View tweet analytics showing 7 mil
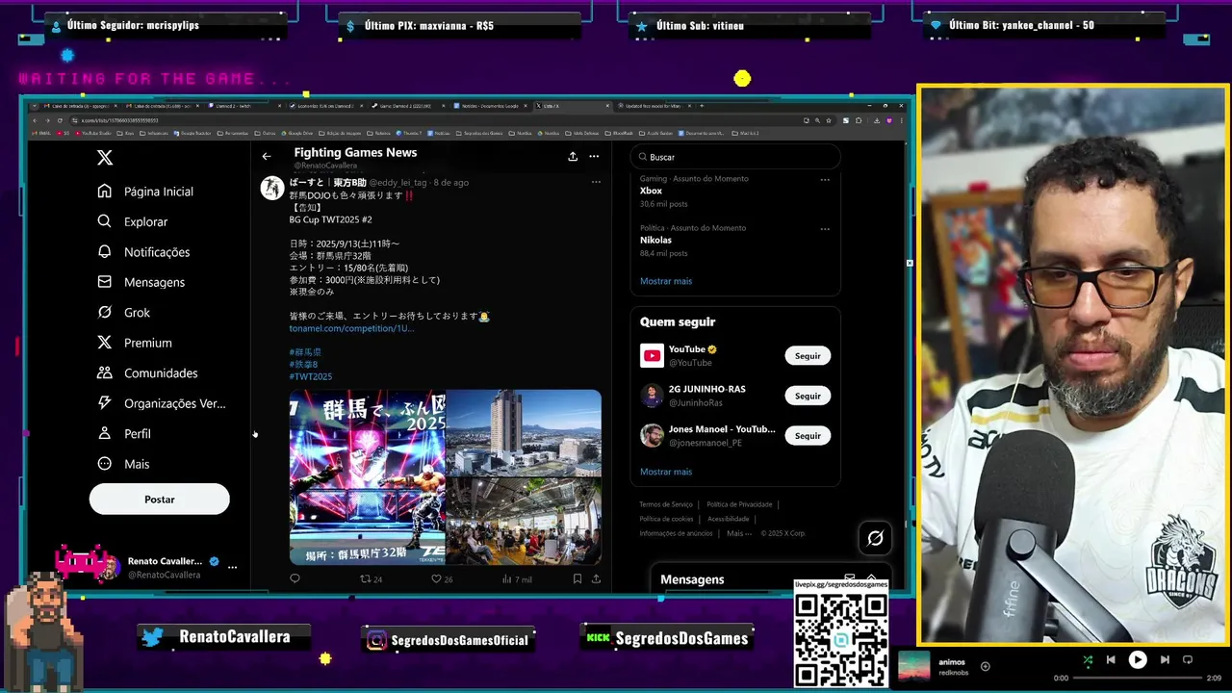This screenshot has width=1232, height=693. (517, 579)
